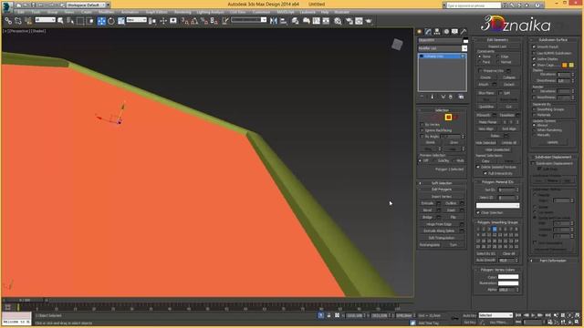Enable the By Angle checkbox
The image size is (584, 328).
[x=422, y=137]
